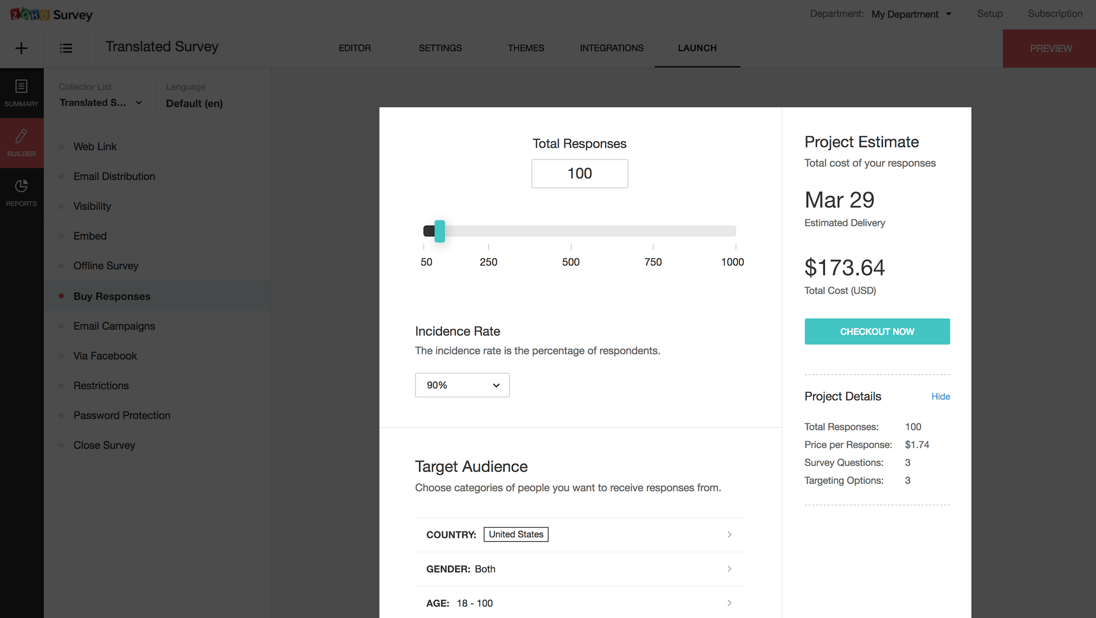1096x618 pixels.
Task: Click the plus icon to create new survey
Action: (21, 48)
